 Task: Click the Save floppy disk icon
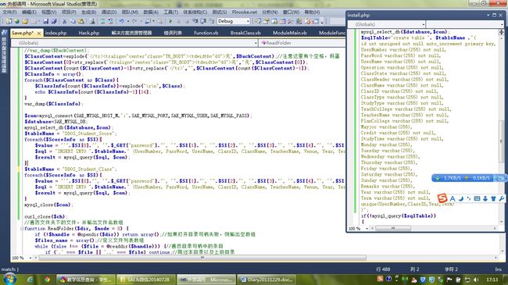(x=45, y=21)
